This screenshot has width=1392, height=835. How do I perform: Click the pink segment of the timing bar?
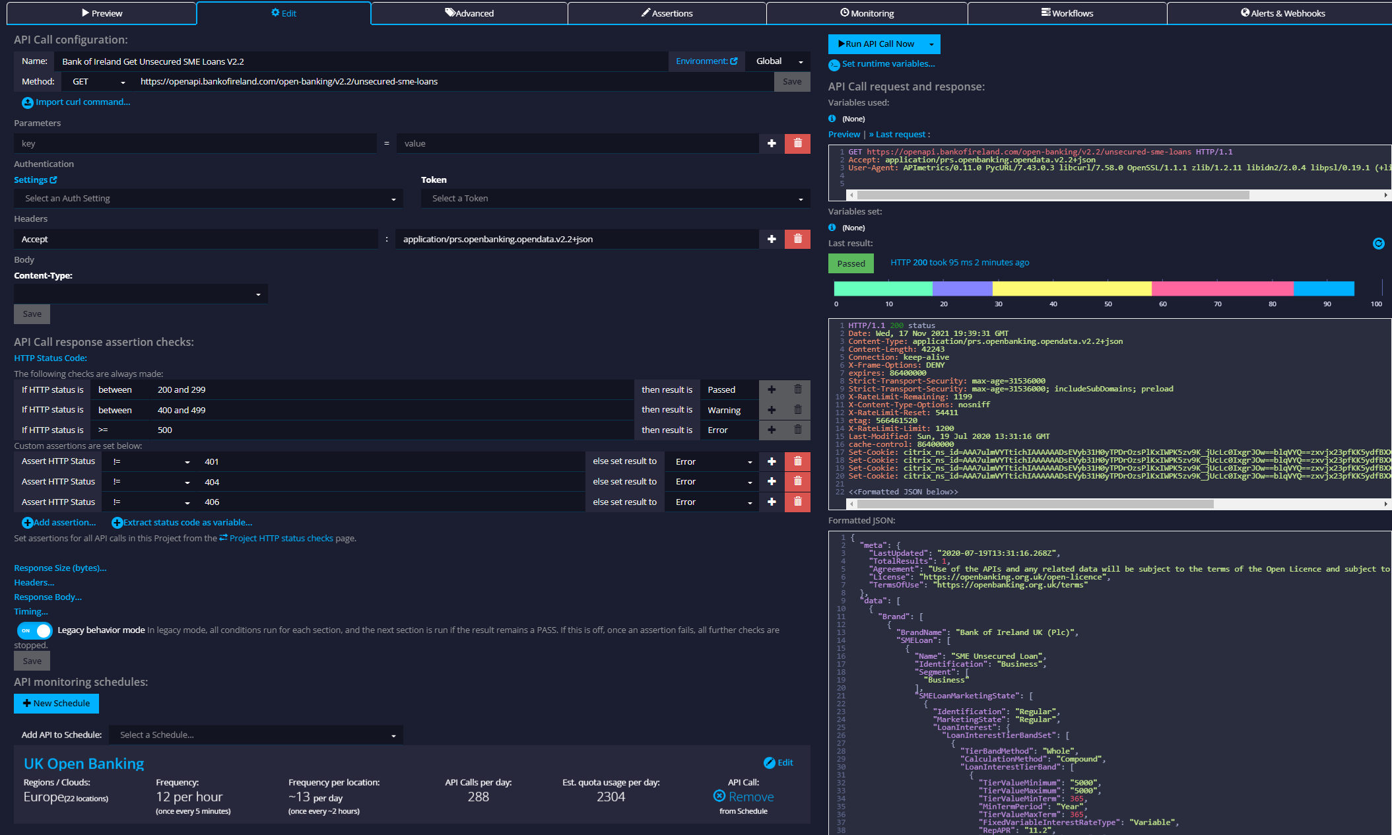pos(1222,288)
